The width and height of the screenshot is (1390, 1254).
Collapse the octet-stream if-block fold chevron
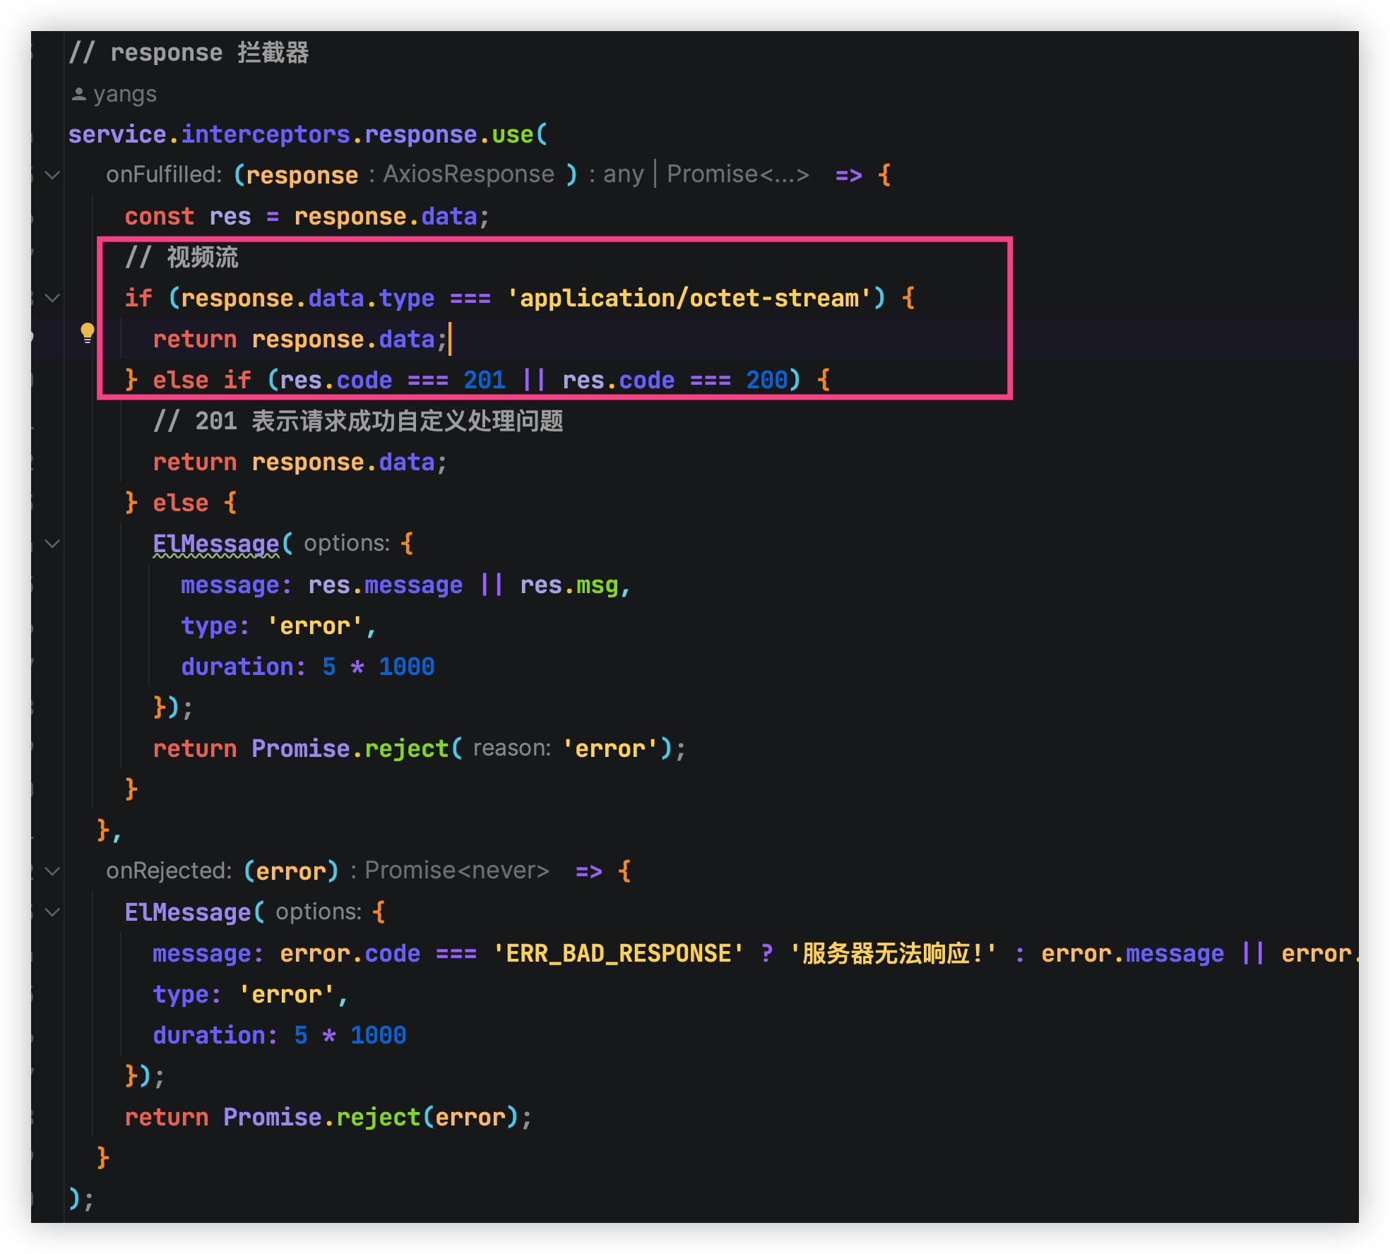click(52, 298)
